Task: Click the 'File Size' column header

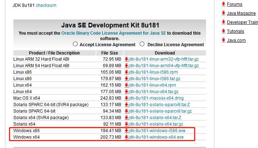Action: 110,53
